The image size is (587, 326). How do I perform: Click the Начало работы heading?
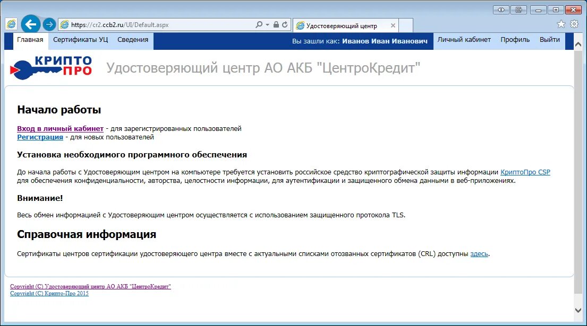(59, 110)
